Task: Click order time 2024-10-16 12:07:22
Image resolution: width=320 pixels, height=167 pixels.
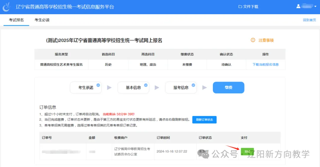Action: pos(172,152)
